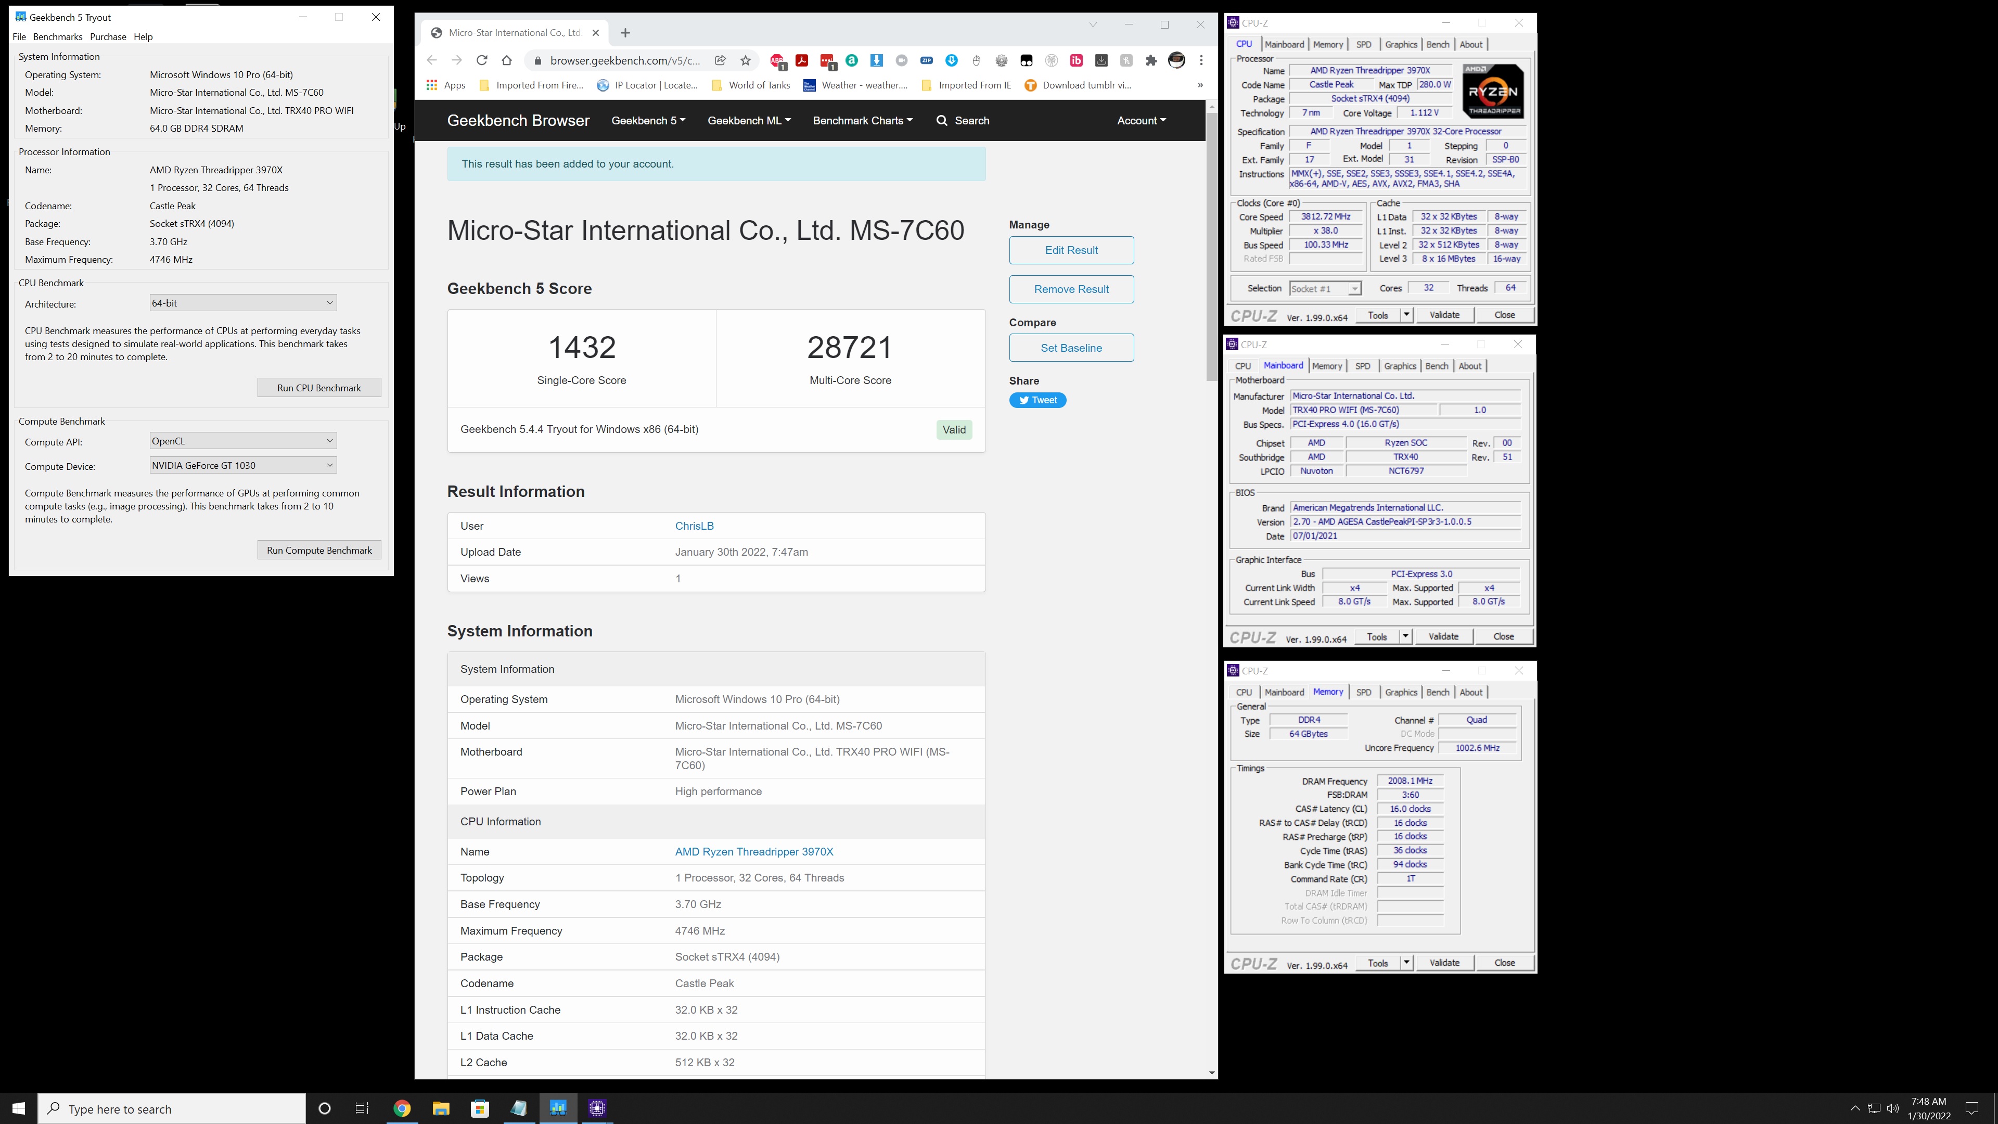Viewport: 1998px width, 1124px height.
Task: Open the notification center icon
Action: (1971, 1108)
